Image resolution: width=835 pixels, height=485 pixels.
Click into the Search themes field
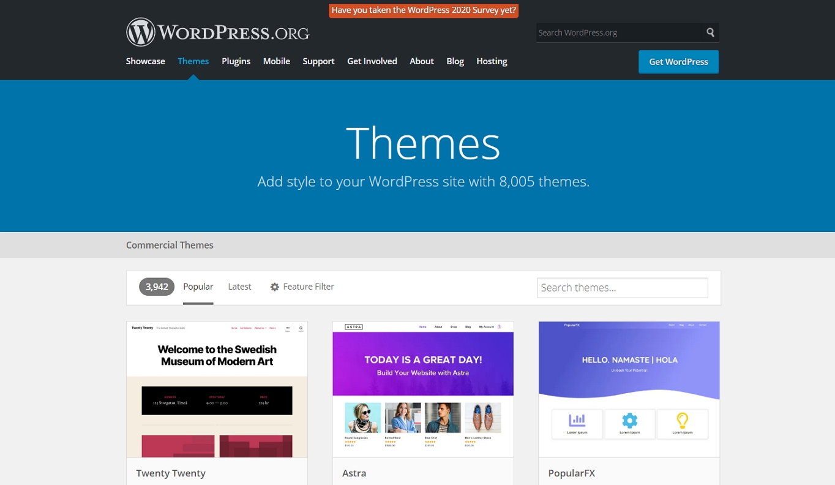pyautogui.click(x=623, y=288)
